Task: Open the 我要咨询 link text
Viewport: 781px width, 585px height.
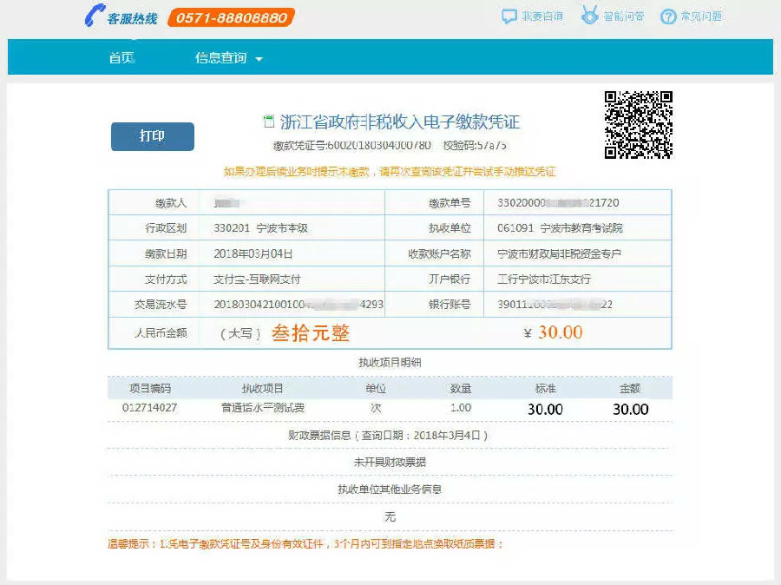Action: (543, 16)
